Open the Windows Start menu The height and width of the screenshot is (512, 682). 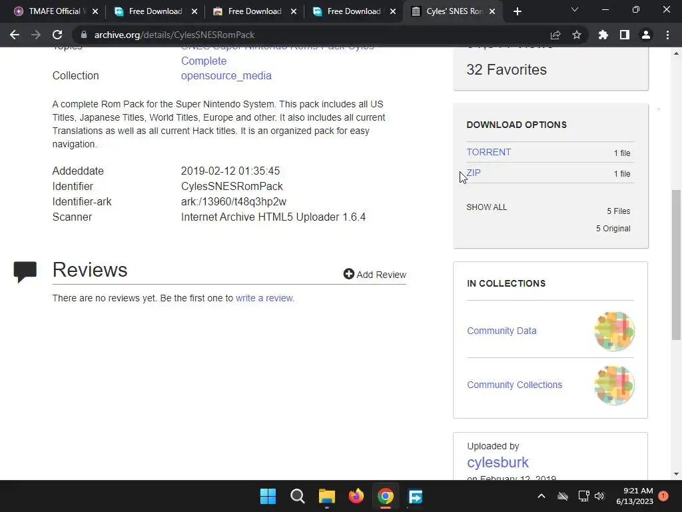click(268, 496)
